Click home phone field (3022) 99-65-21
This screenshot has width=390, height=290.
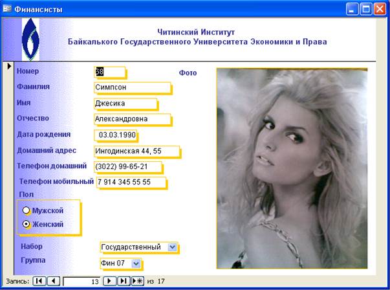coord(128,166)
